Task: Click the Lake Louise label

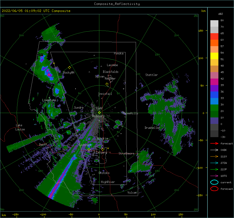Action: point(20,127)
